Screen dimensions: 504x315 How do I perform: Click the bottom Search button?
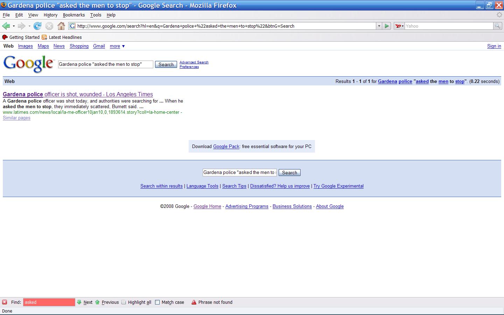[289, 173]
